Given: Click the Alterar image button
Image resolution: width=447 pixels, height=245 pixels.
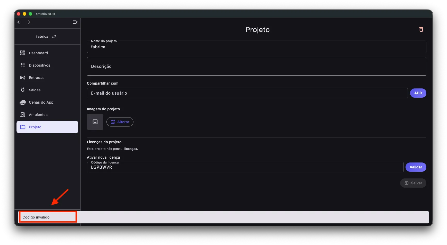Looking at the screenshot, I should pos(120,122).
